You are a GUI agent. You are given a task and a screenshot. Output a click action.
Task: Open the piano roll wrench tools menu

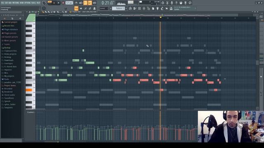[29, 12]
